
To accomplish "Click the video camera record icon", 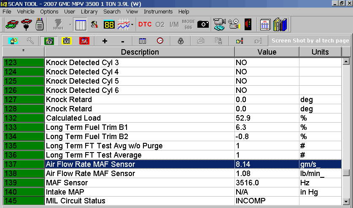I will point(219,24).
